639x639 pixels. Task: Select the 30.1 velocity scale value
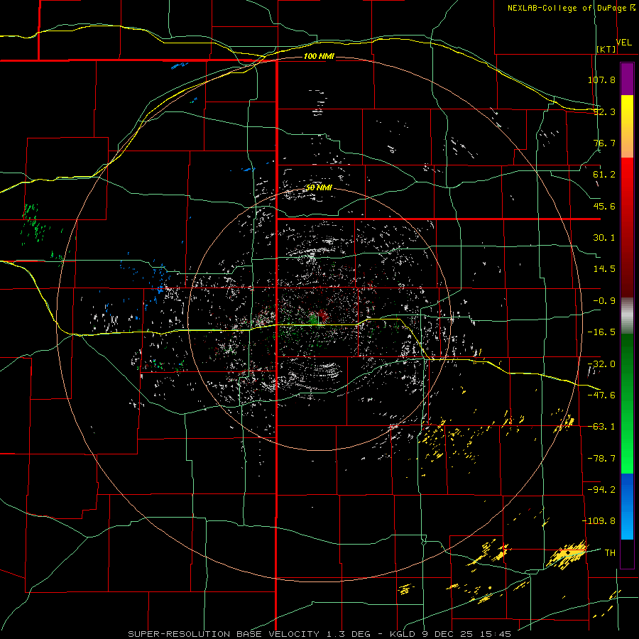(x=604, y=238)
